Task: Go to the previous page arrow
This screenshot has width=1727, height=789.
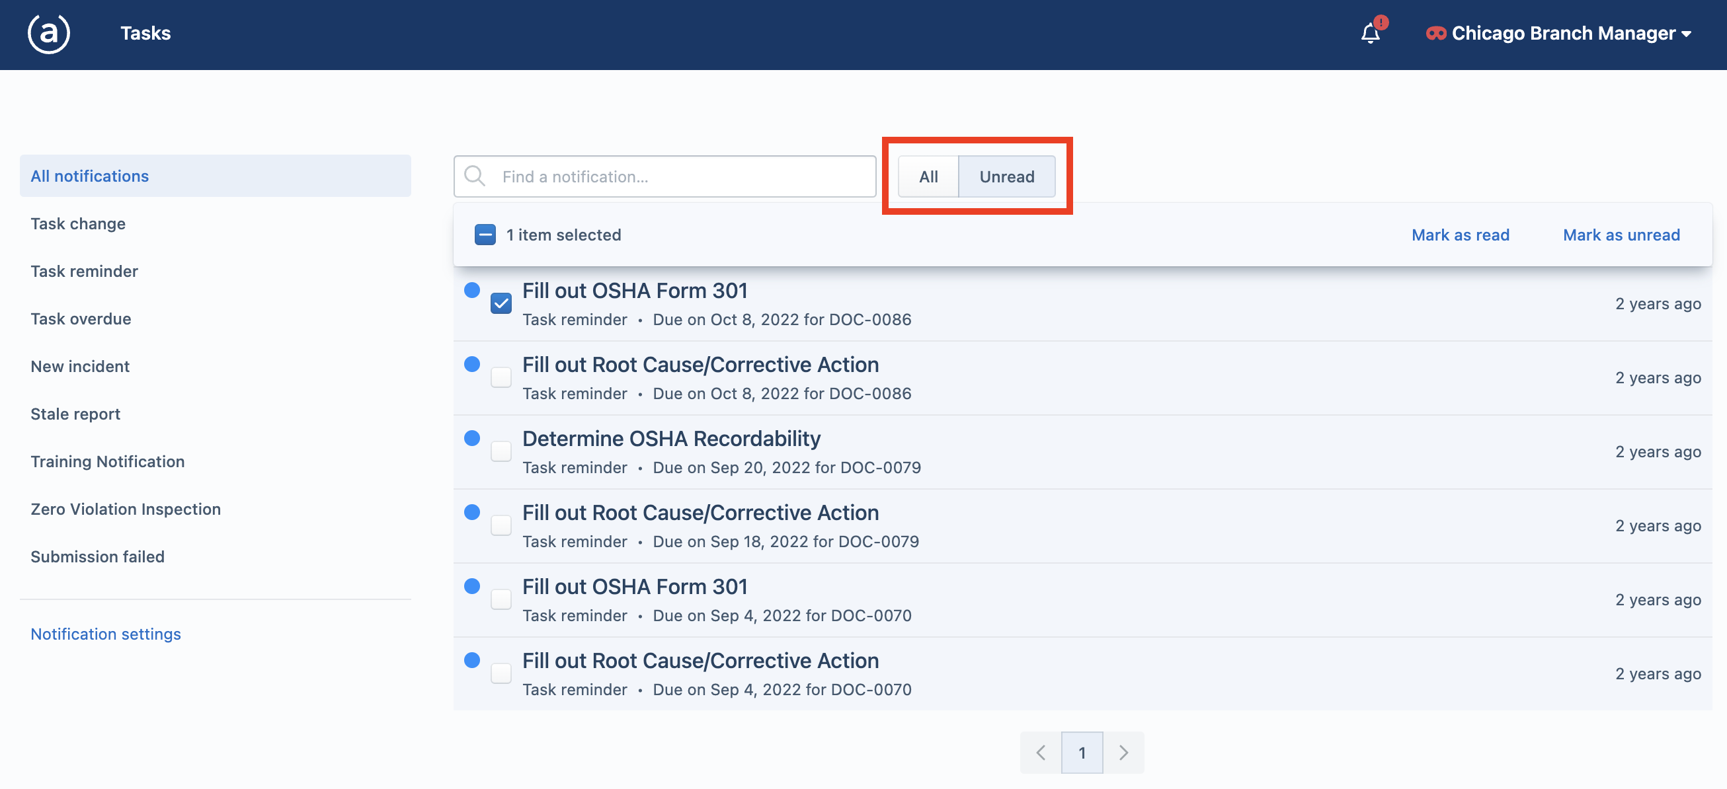Action: (1041, 753)
